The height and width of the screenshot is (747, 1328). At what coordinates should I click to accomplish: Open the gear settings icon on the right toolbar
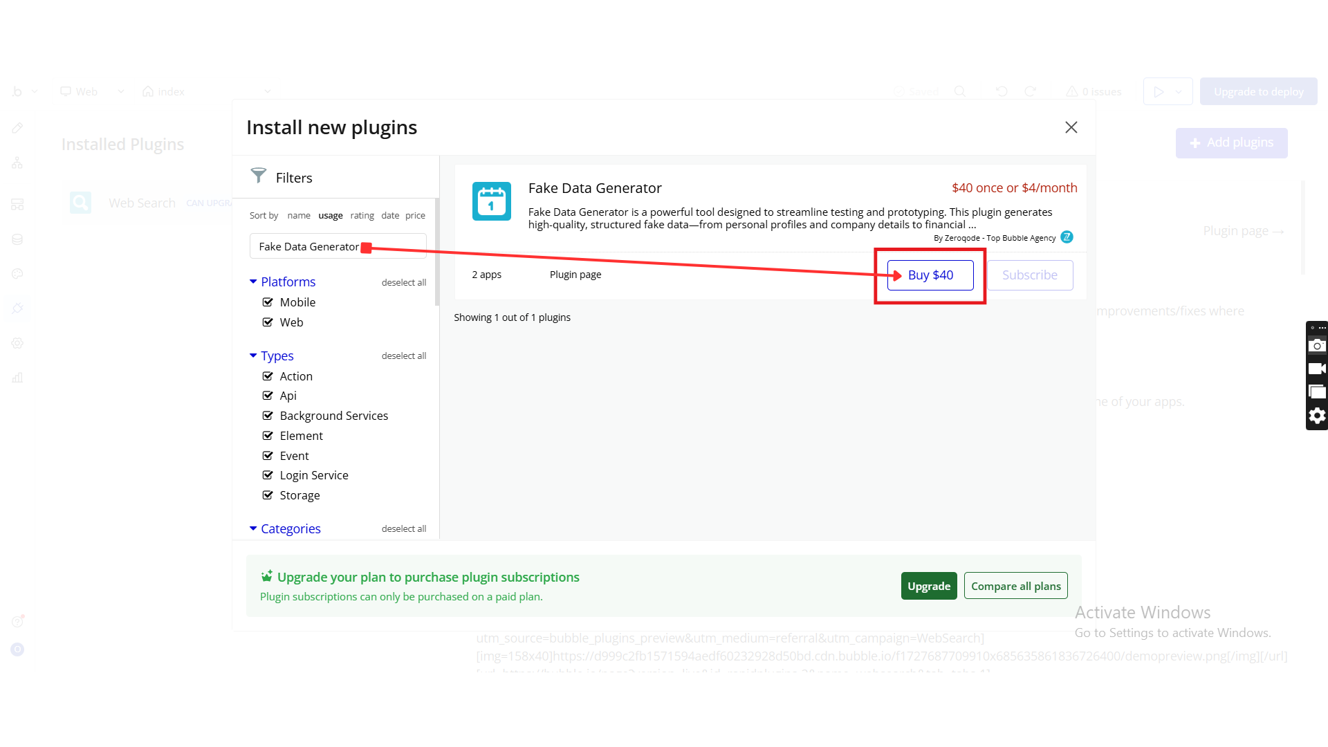point(1317,415)
